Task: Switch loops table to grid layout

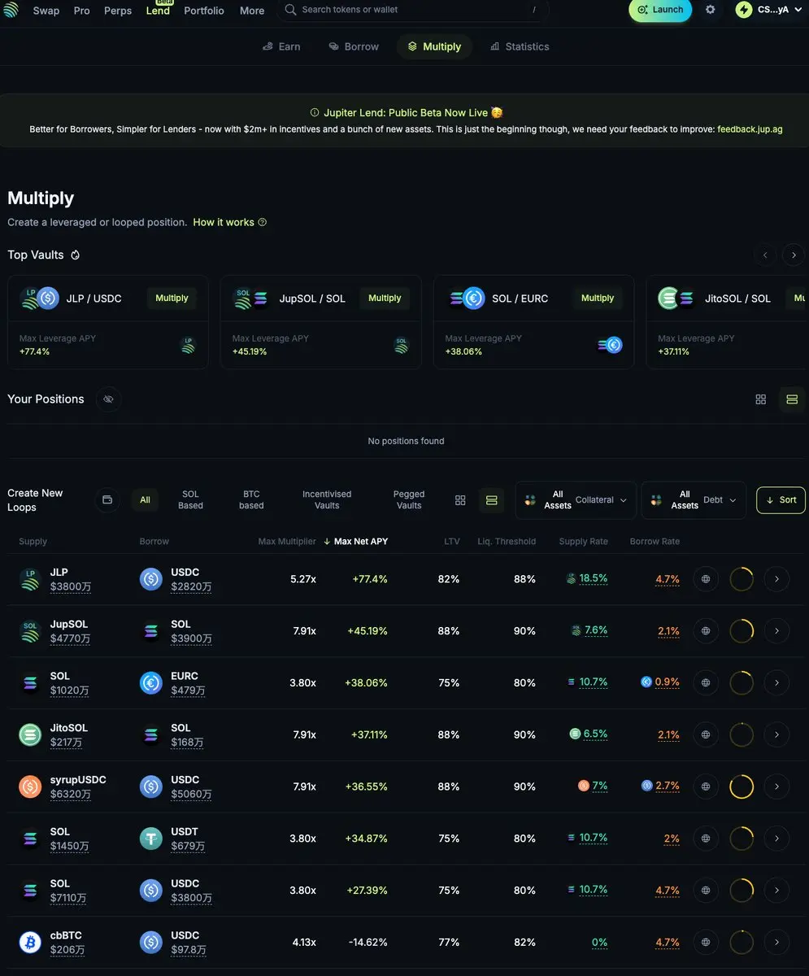Action: coord(460,500)
